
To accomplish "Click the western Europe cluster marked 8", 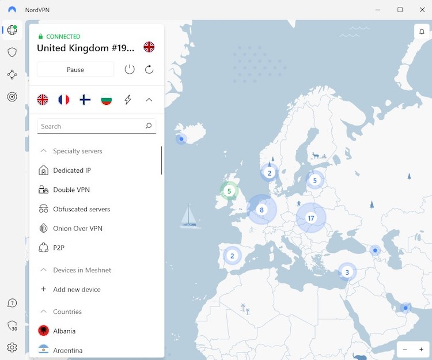I will (262, 210).
